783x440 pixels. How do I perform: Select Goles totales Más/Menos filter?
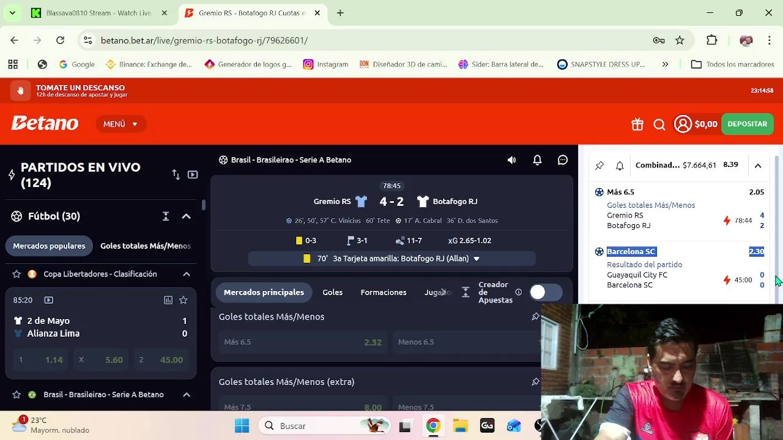coord(146,246)
